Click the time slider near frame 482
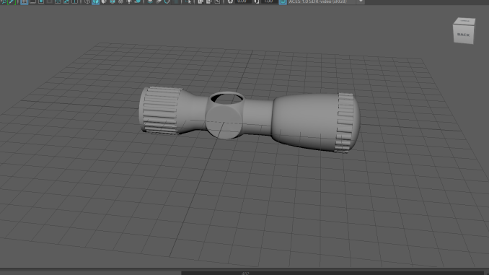This screenshot has width=489, height=275. (x=245, y=273)
